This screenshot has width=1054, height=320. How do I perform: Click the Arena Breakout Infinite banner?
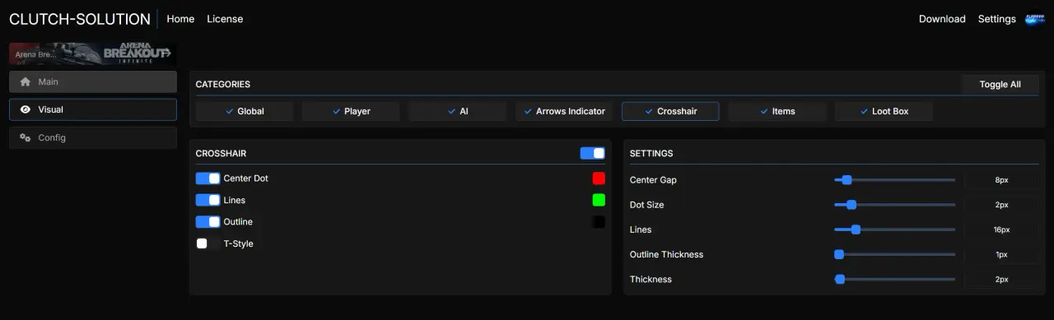[92, 53]
